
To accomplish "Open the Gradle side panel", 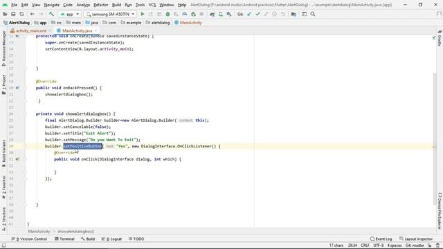I will 440,38.
